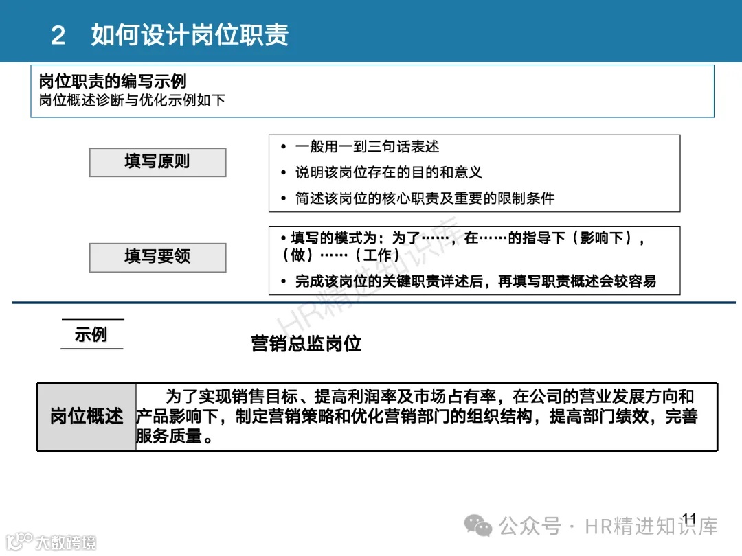Select the 填写原则 label box
Screen dimensions: 742x556
click(157, 162)
